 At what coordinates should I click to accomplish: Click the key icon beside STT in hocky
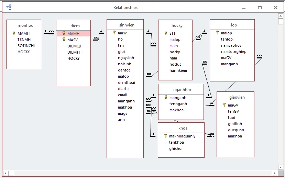tap(166, 33)
